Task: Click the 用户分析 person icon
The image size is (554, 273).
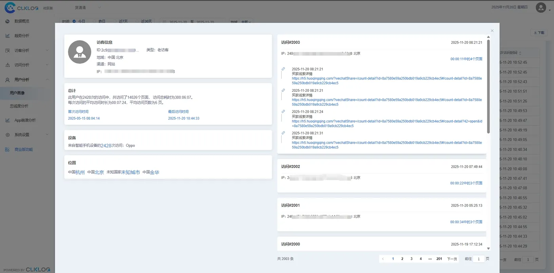Action: click(x=8, y=80)
